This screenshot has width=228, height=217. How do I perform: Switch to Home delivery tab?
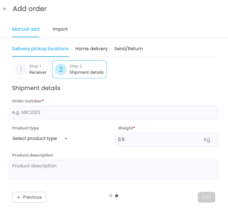coord(91,49)
